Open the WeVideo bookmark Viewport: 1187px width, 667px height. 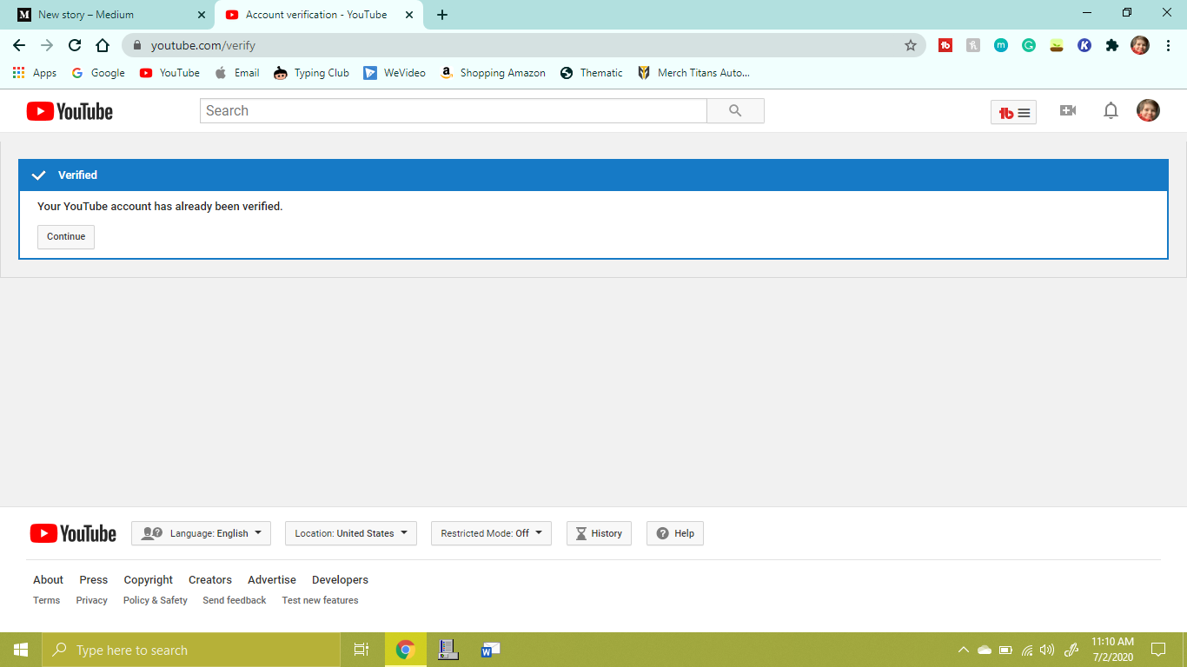(x=395, y=73)
